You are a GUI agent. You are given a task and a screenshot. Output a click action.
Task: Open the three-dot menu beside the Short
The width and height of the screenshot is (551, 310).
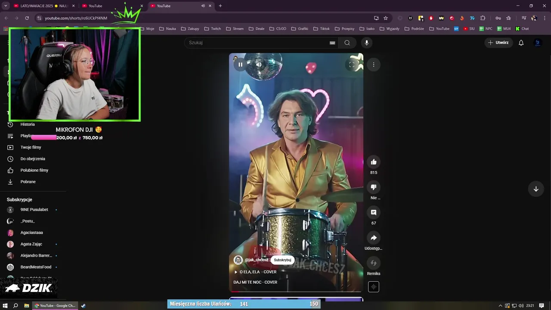pos(374,65)
